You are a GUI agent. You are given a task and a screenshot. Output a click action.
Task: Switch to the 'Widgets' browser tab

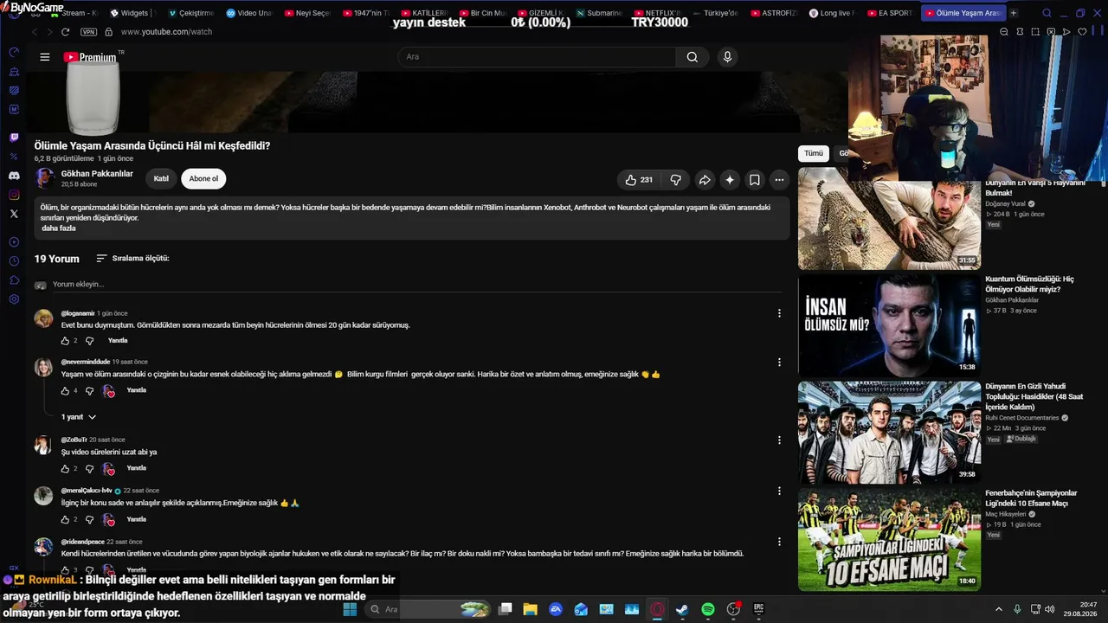coord(132,13)
